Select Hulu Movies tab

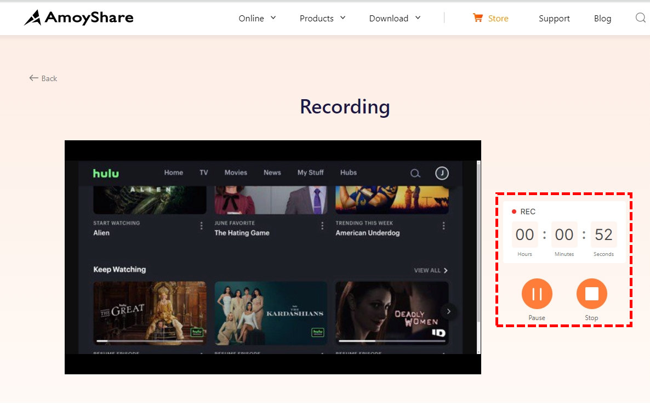236,173
